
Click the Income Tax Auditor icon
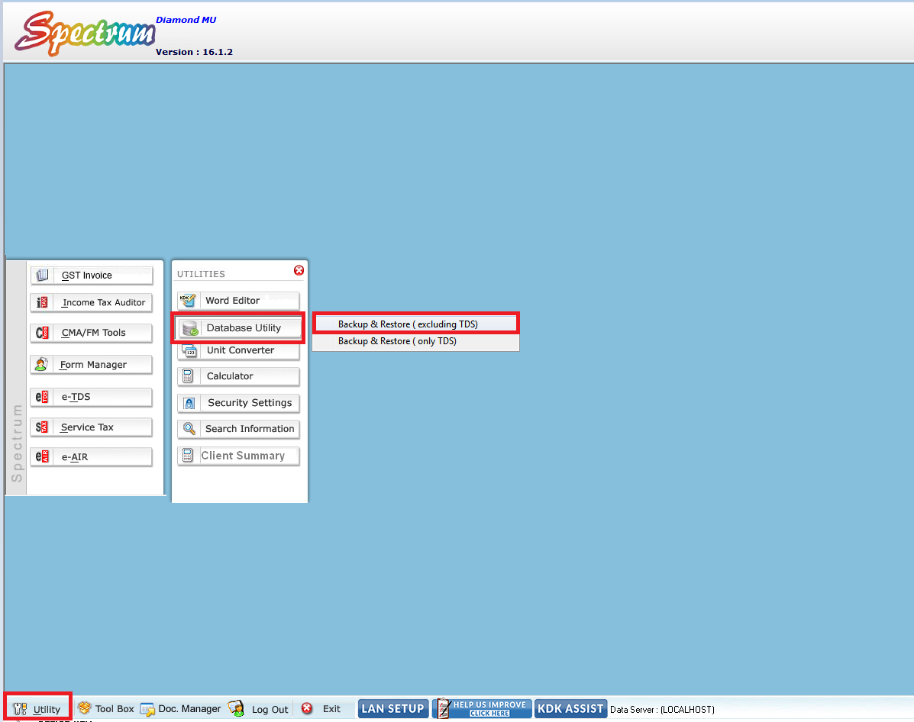pos(42,302)
